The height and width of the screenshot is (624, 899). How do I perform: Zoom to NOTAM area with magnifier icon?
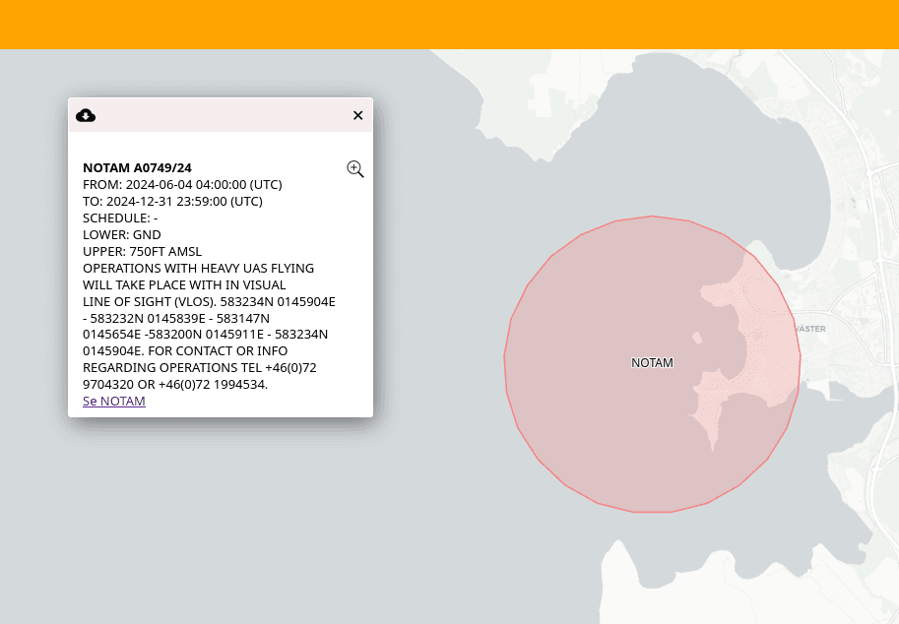tap(355, 169)
